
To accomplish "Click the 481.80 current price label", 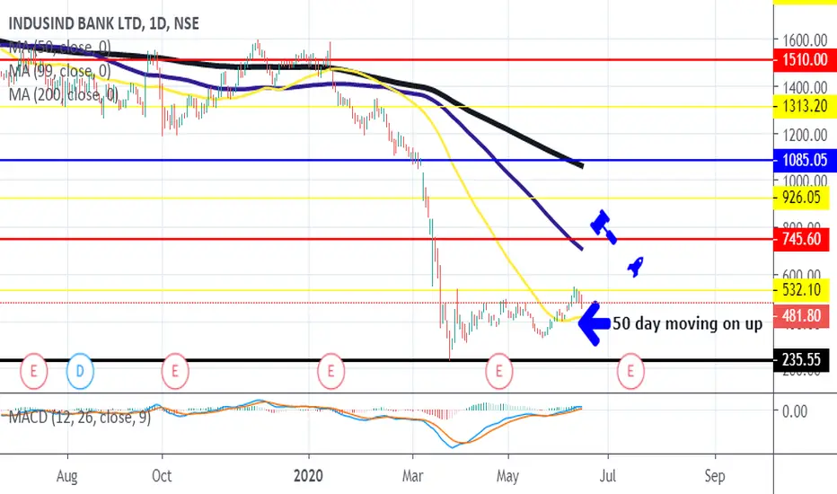I will coord(801,316).
